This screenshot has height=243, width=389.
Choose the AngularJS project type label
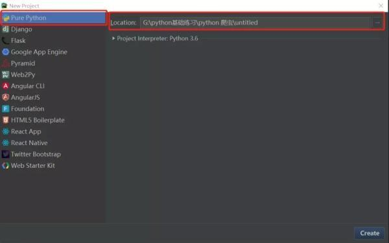pyautogui.click(x=25, y=97)
